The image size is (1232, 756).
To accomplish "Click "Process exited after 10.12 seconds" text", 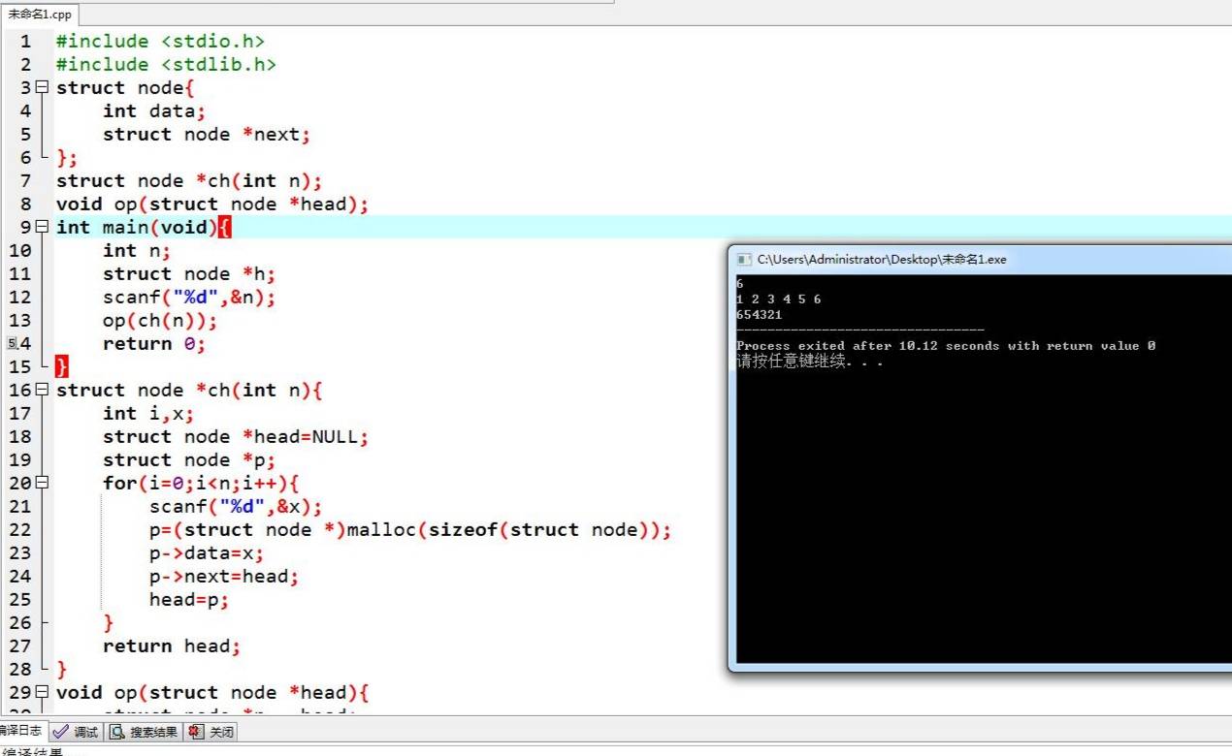I will 867,346.
